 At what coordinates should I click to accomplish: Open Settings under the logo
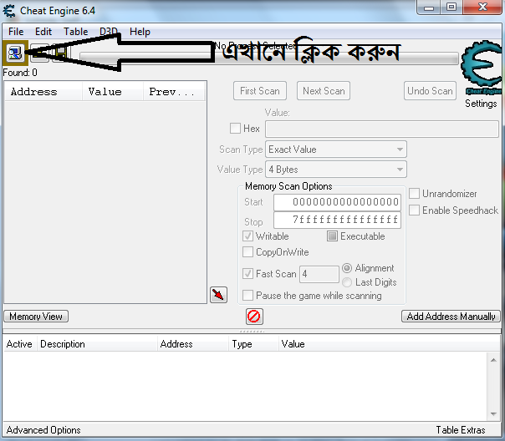point(481,104)
